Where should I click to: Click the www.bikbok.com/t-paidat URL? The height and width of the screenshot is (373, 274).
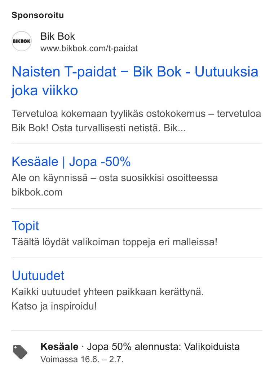[89, 49]
